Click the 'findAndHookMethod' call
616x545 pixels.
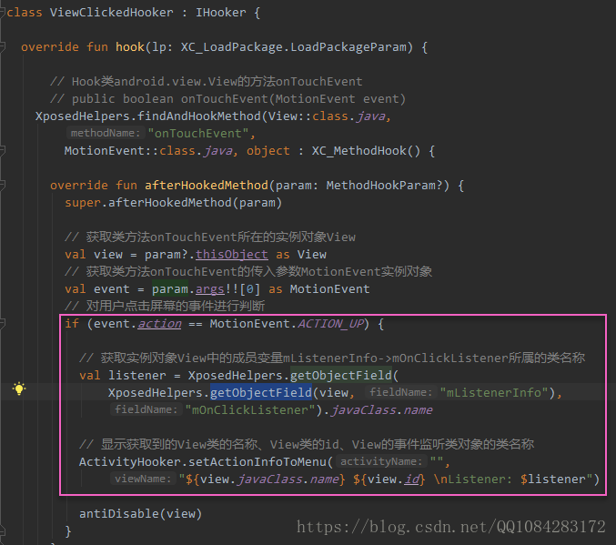tap(198, 116)
